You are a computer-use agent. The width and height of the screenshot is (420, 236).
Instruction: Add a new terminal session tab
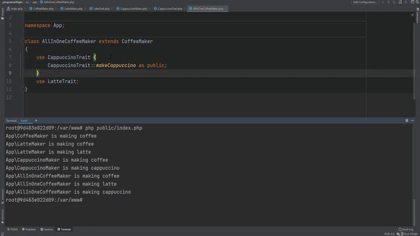tap(36, 121)
